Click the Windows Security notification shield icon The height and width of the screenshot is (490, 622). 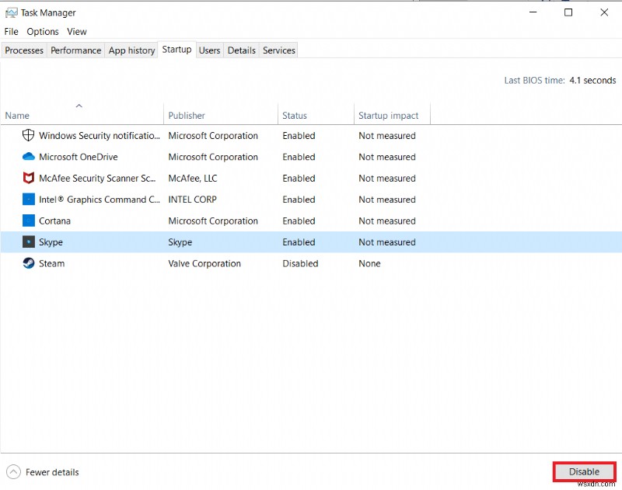pos(28,136)
